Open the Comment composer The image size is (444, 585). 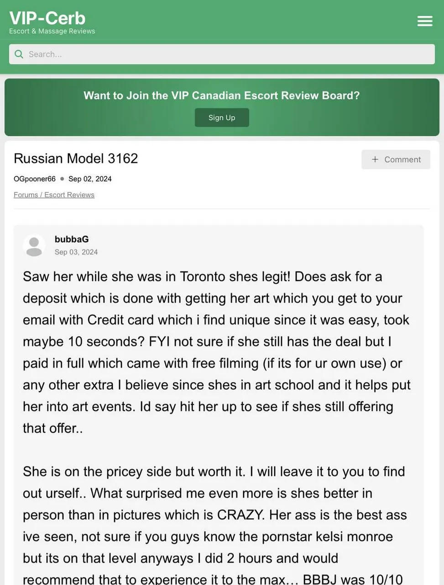tap(396, 160)
